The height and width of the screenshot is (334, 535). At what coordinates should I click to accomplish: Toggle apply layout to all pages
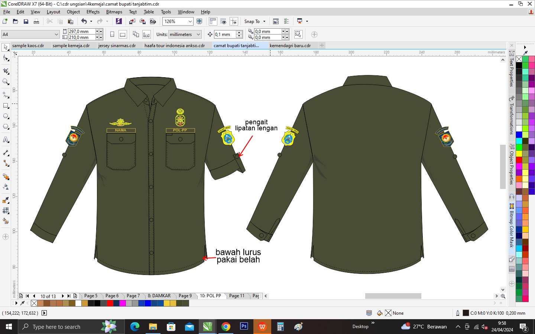click(136, 35)
